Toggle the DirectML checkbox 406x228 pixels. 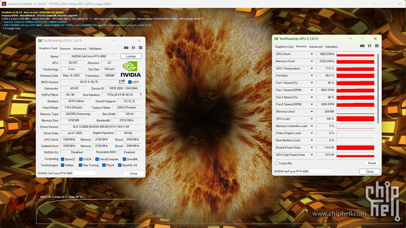pos(124,159)
